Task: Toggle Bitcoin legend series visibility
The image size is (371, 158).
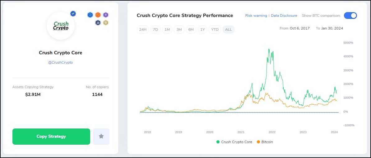Action: [265, 142]
